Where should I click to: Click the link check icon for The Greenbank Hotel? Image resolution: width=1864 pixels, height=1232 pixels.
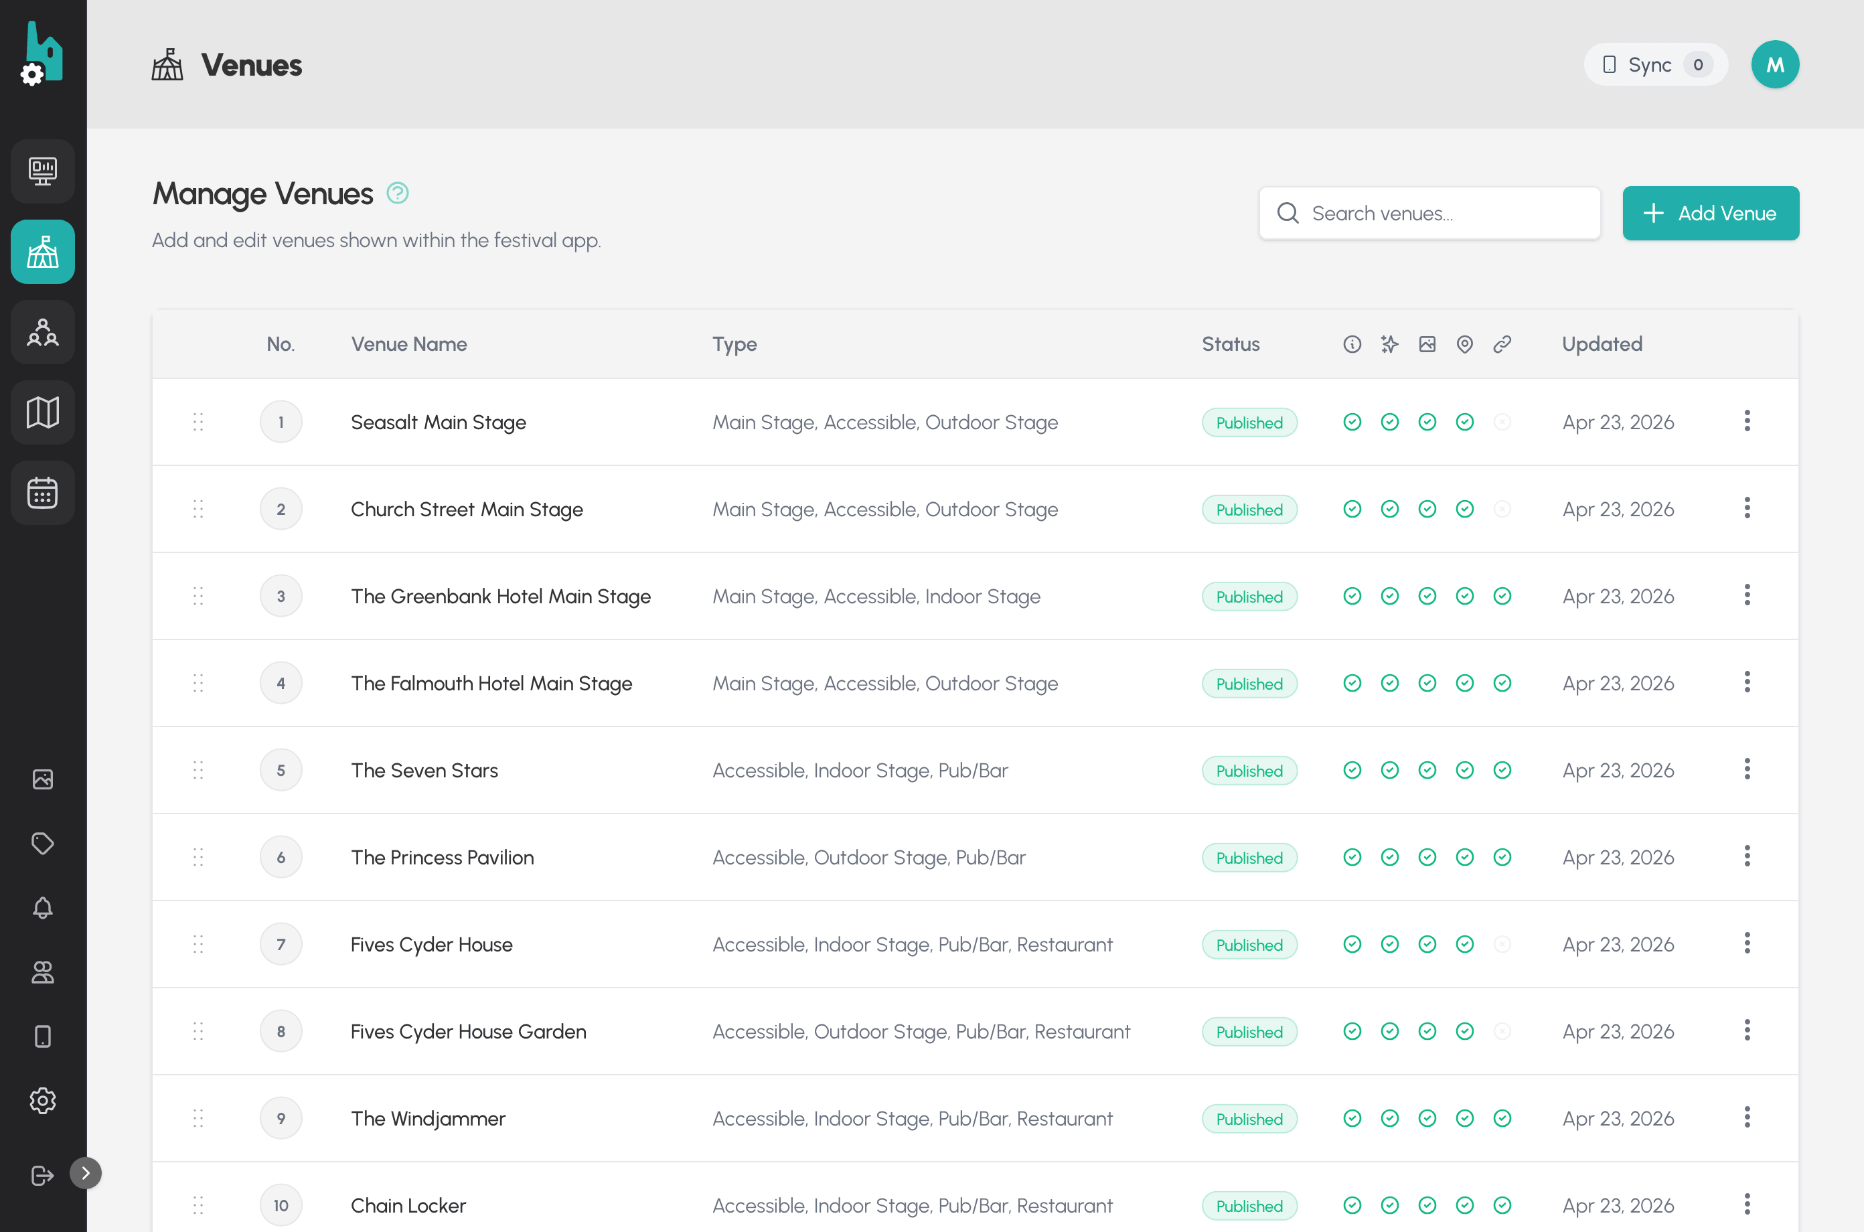(x=1502, y=597)
